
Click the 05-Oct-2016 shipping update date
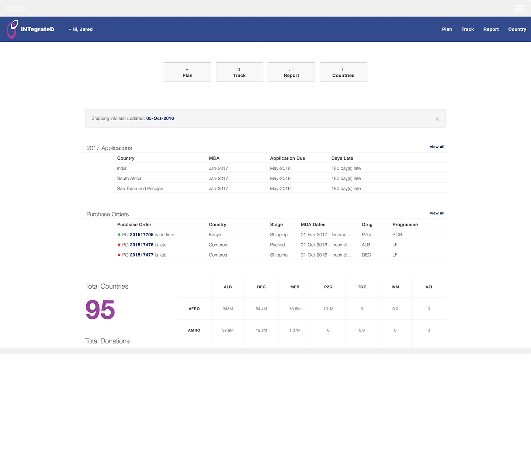[160, 118]
